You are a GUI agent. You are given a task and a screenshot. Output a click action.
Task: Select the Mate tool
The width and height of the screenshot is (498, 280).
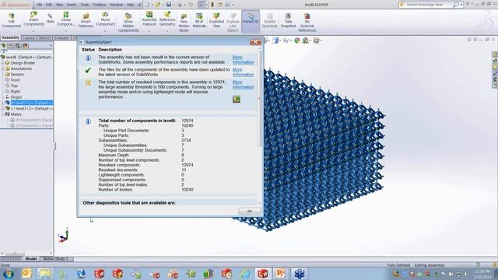click(x=50, y=19)
